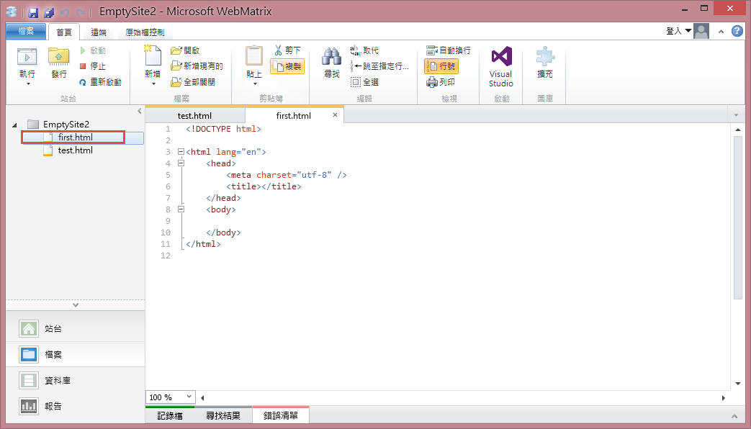Image resolution: width=751 pixels, height=429 pixels.
Task: Open the editor tab list dropdown
Action: (x=736, y=115)
